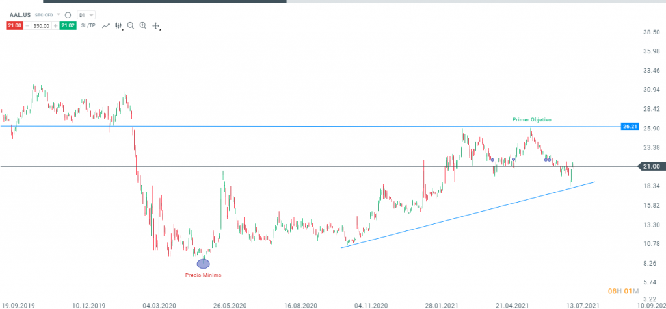Change the chart type via the candlestick icon

[118, 26]
